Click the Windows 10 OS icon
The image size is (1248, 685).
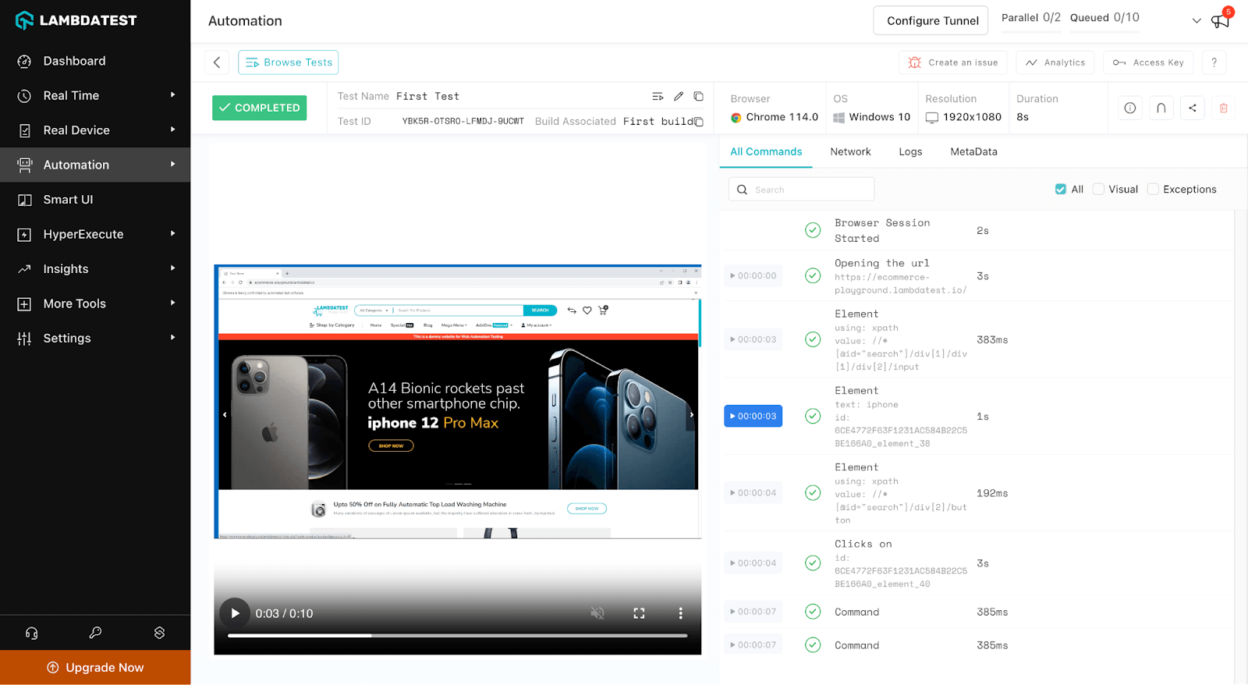[x=839, y=118]
